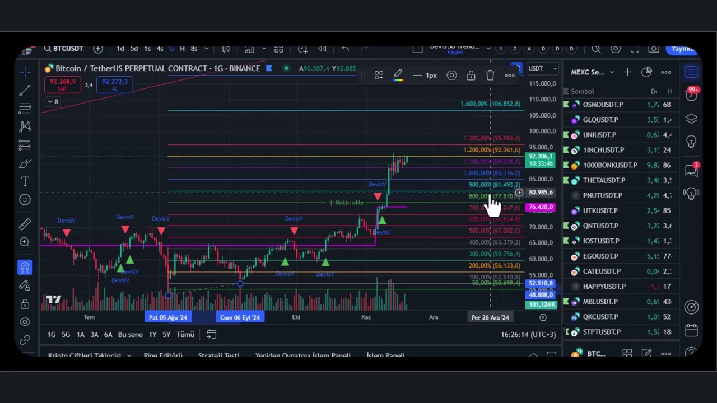The image size is (717, 403).
Task: Expand the chart layout name dropdown
Action: [x=488, y=49]
